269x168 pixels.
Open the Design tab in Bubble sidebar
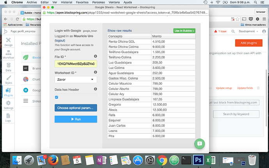[x=9, y=42]
